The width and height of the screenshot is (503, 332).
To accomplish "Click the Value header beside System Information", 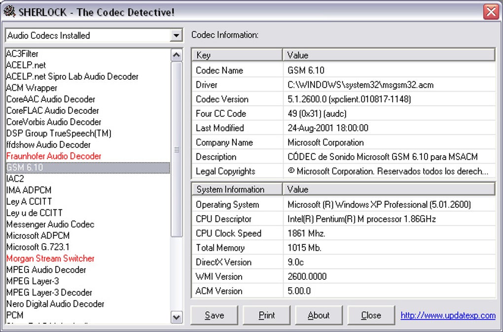I will 389,189.
